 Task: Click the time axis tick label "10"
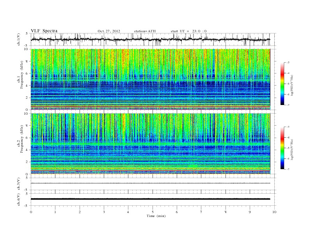(274, 212)
